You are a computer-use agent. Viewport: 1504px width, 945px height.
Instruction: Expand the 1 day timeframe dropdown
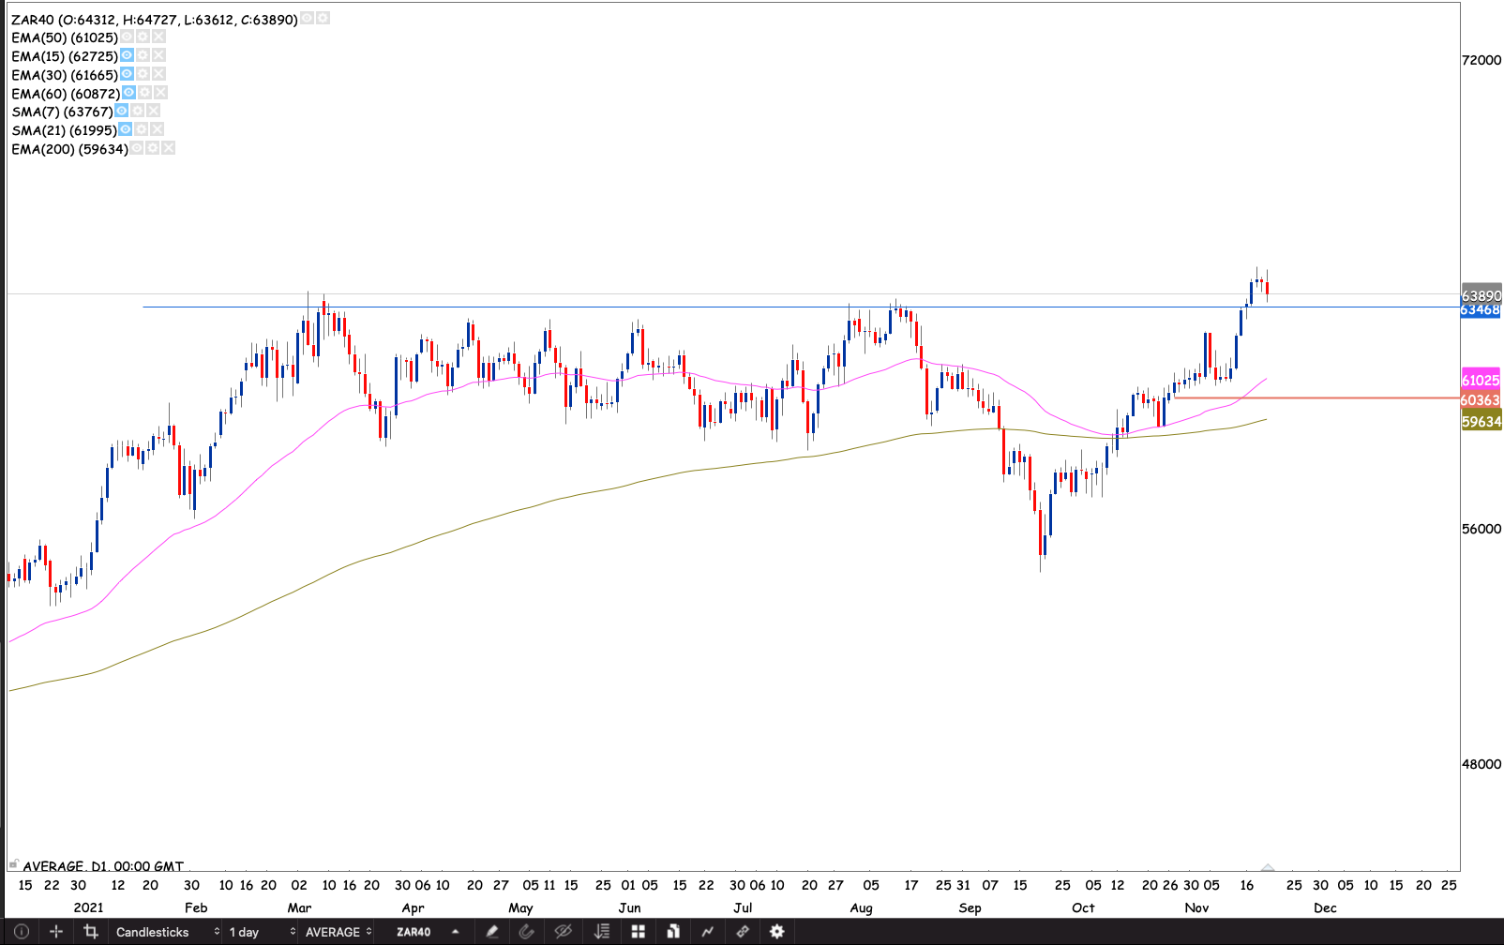(x=262, y=932)
